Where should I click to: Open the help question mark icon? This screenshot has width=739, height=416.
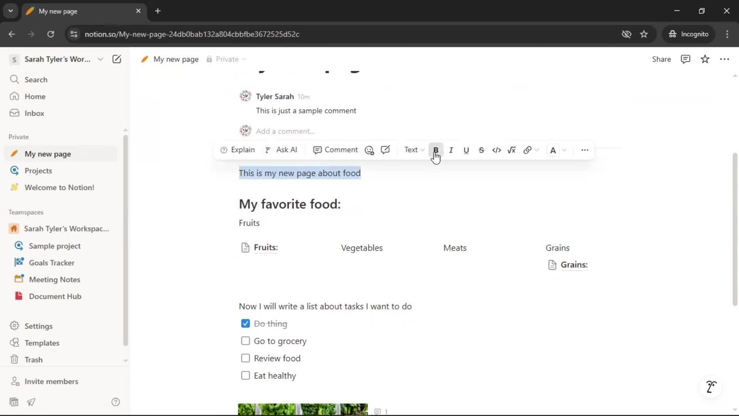(x=115, y=402)
